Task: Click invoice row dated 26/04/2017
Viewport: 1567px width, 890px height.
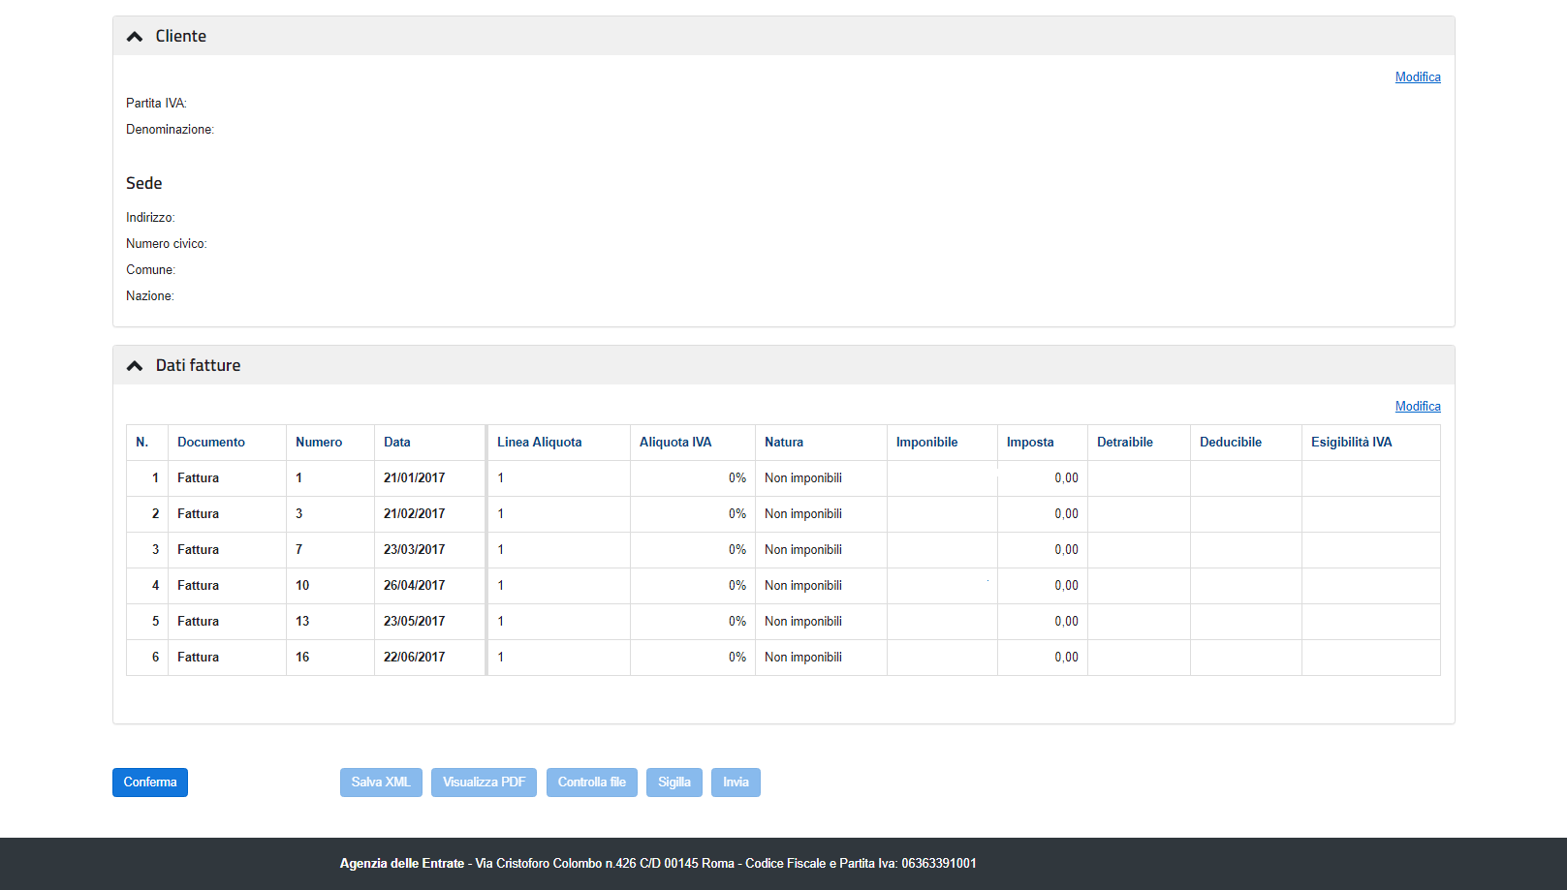Action: [x=414, y=586]
